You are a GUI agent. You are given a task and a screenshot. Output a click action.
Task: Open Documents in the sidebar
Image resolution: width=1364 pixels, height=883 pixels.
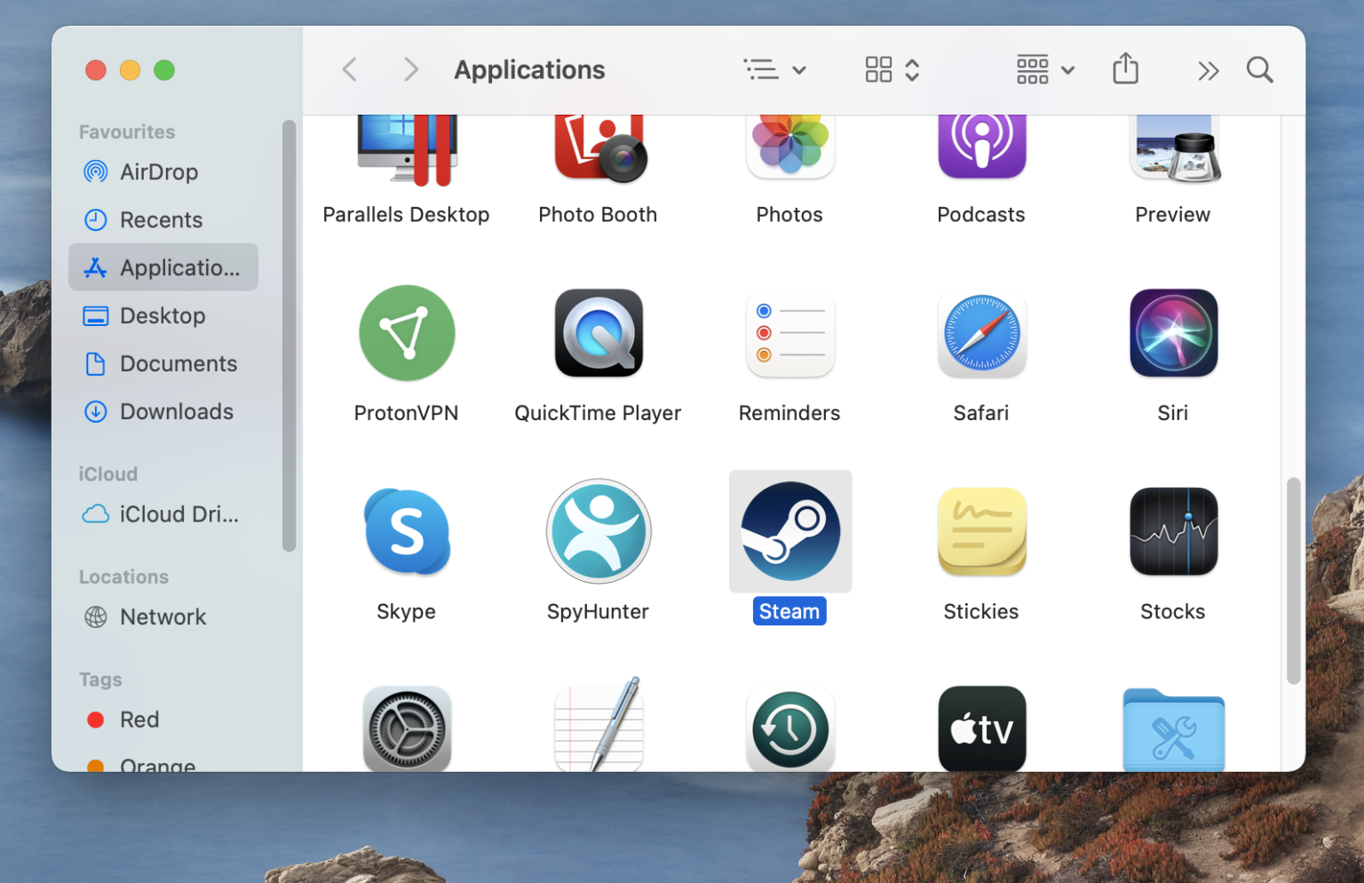click(163, 363)
